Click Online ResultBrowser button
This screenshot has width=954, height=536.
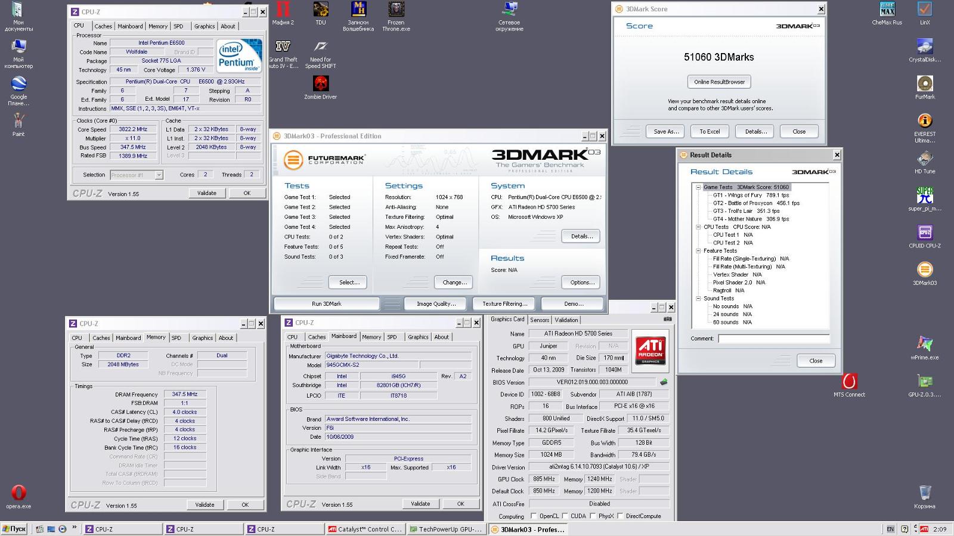(x=719, y=82)
